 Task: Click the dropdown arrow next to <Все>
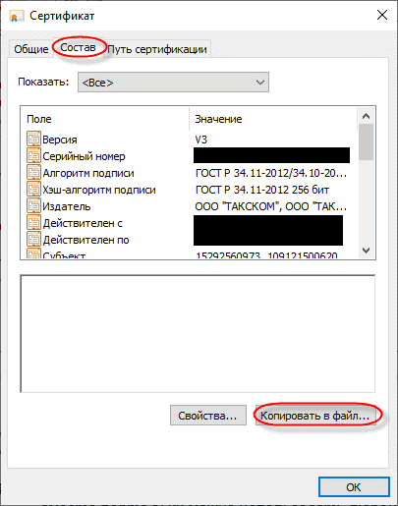point(260,83)
